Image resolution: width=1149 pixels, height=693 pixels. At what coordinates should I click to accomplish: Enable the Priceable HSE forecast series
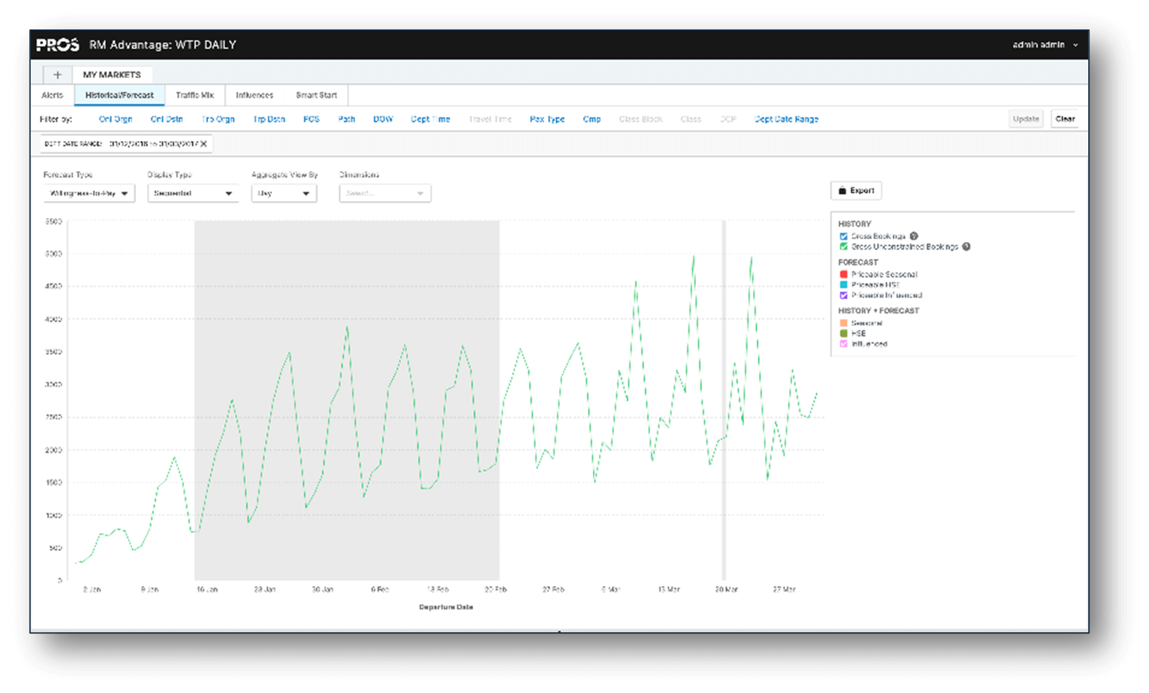click(x=843, y=285)
